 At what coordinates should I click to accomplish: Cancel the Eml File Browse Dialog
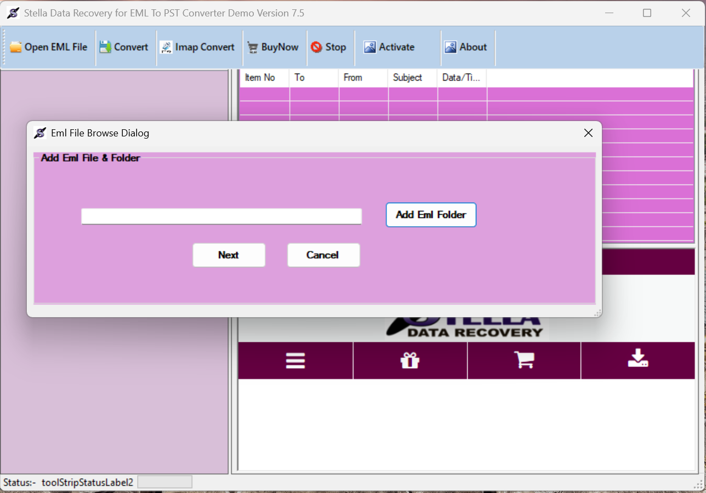[x=323, y=255]
